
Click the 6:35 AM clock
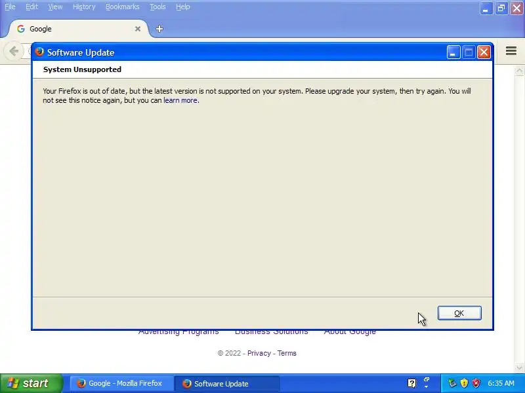(501, 383)
